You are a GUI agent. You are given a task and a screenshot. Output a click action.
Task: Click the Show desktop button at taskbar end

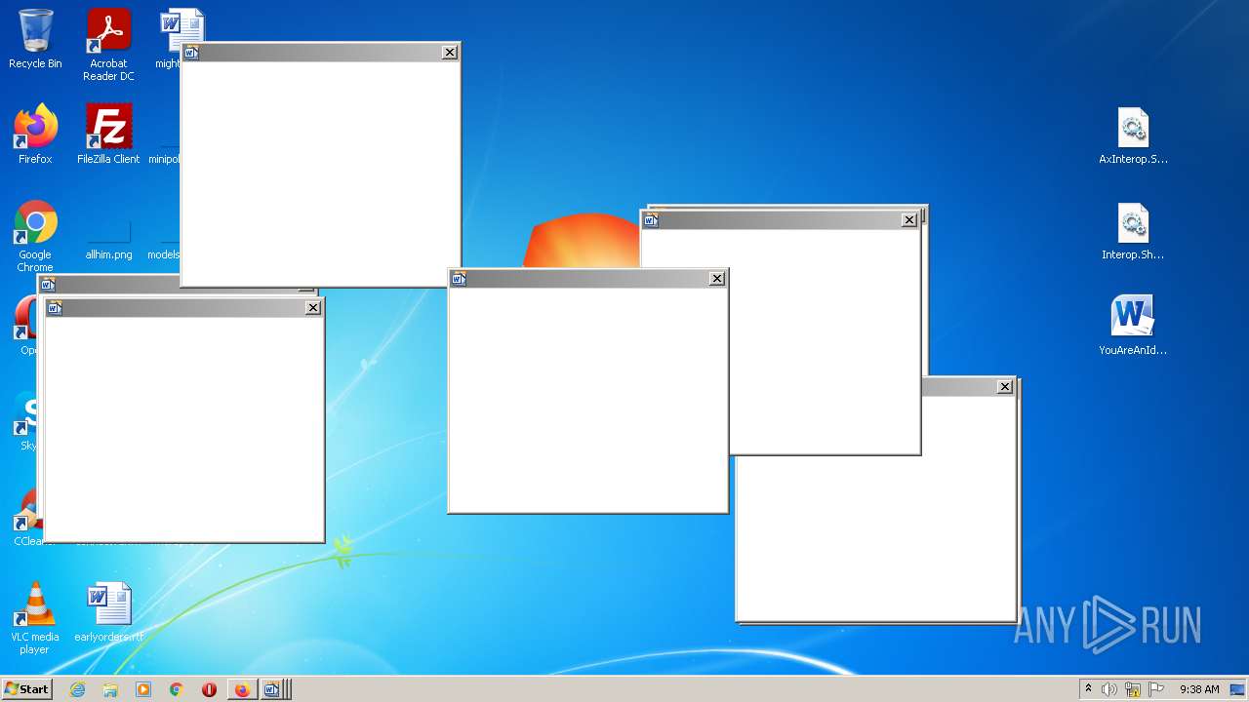(x=1237, y=689)
